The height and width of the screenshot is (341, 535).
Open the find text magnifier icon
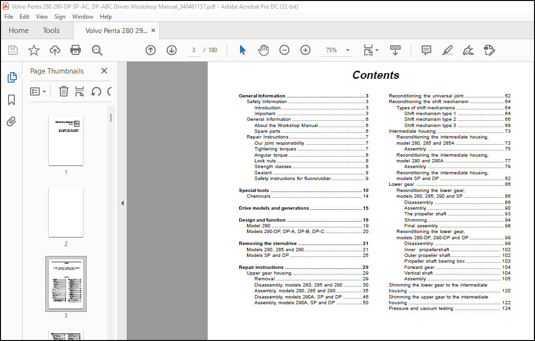point(97,50)
